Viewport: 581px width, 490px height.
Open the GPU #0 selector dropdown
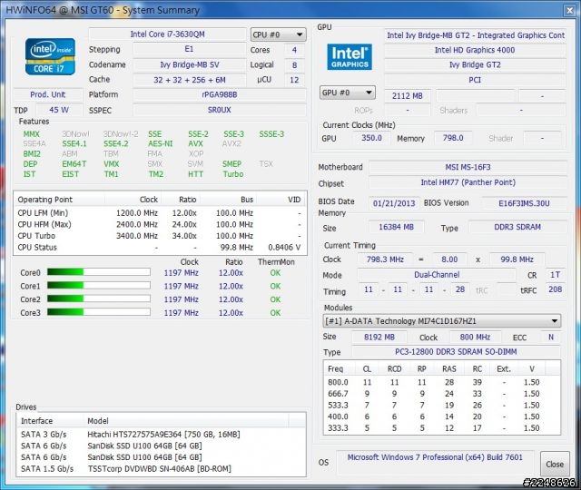pyautogui.click(x=347, y=93)
